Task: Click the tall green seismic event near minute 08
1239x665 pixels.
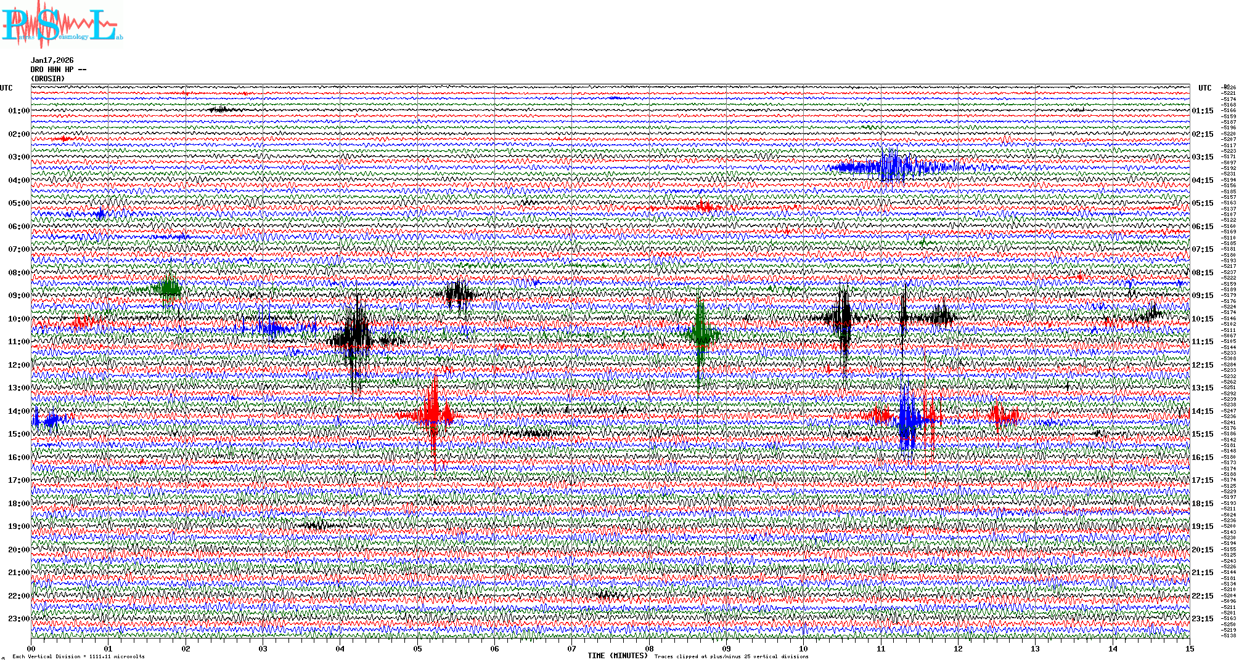Action: [x=700, y=334]
